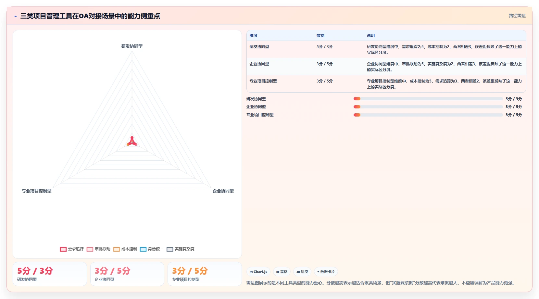Select the Chart.js chip
The height and width of the screenshot is (299, 539).
(258, 272)
